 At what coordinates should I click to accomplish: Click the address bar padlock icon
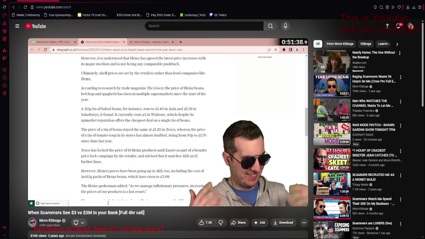(x=32, y=7)
